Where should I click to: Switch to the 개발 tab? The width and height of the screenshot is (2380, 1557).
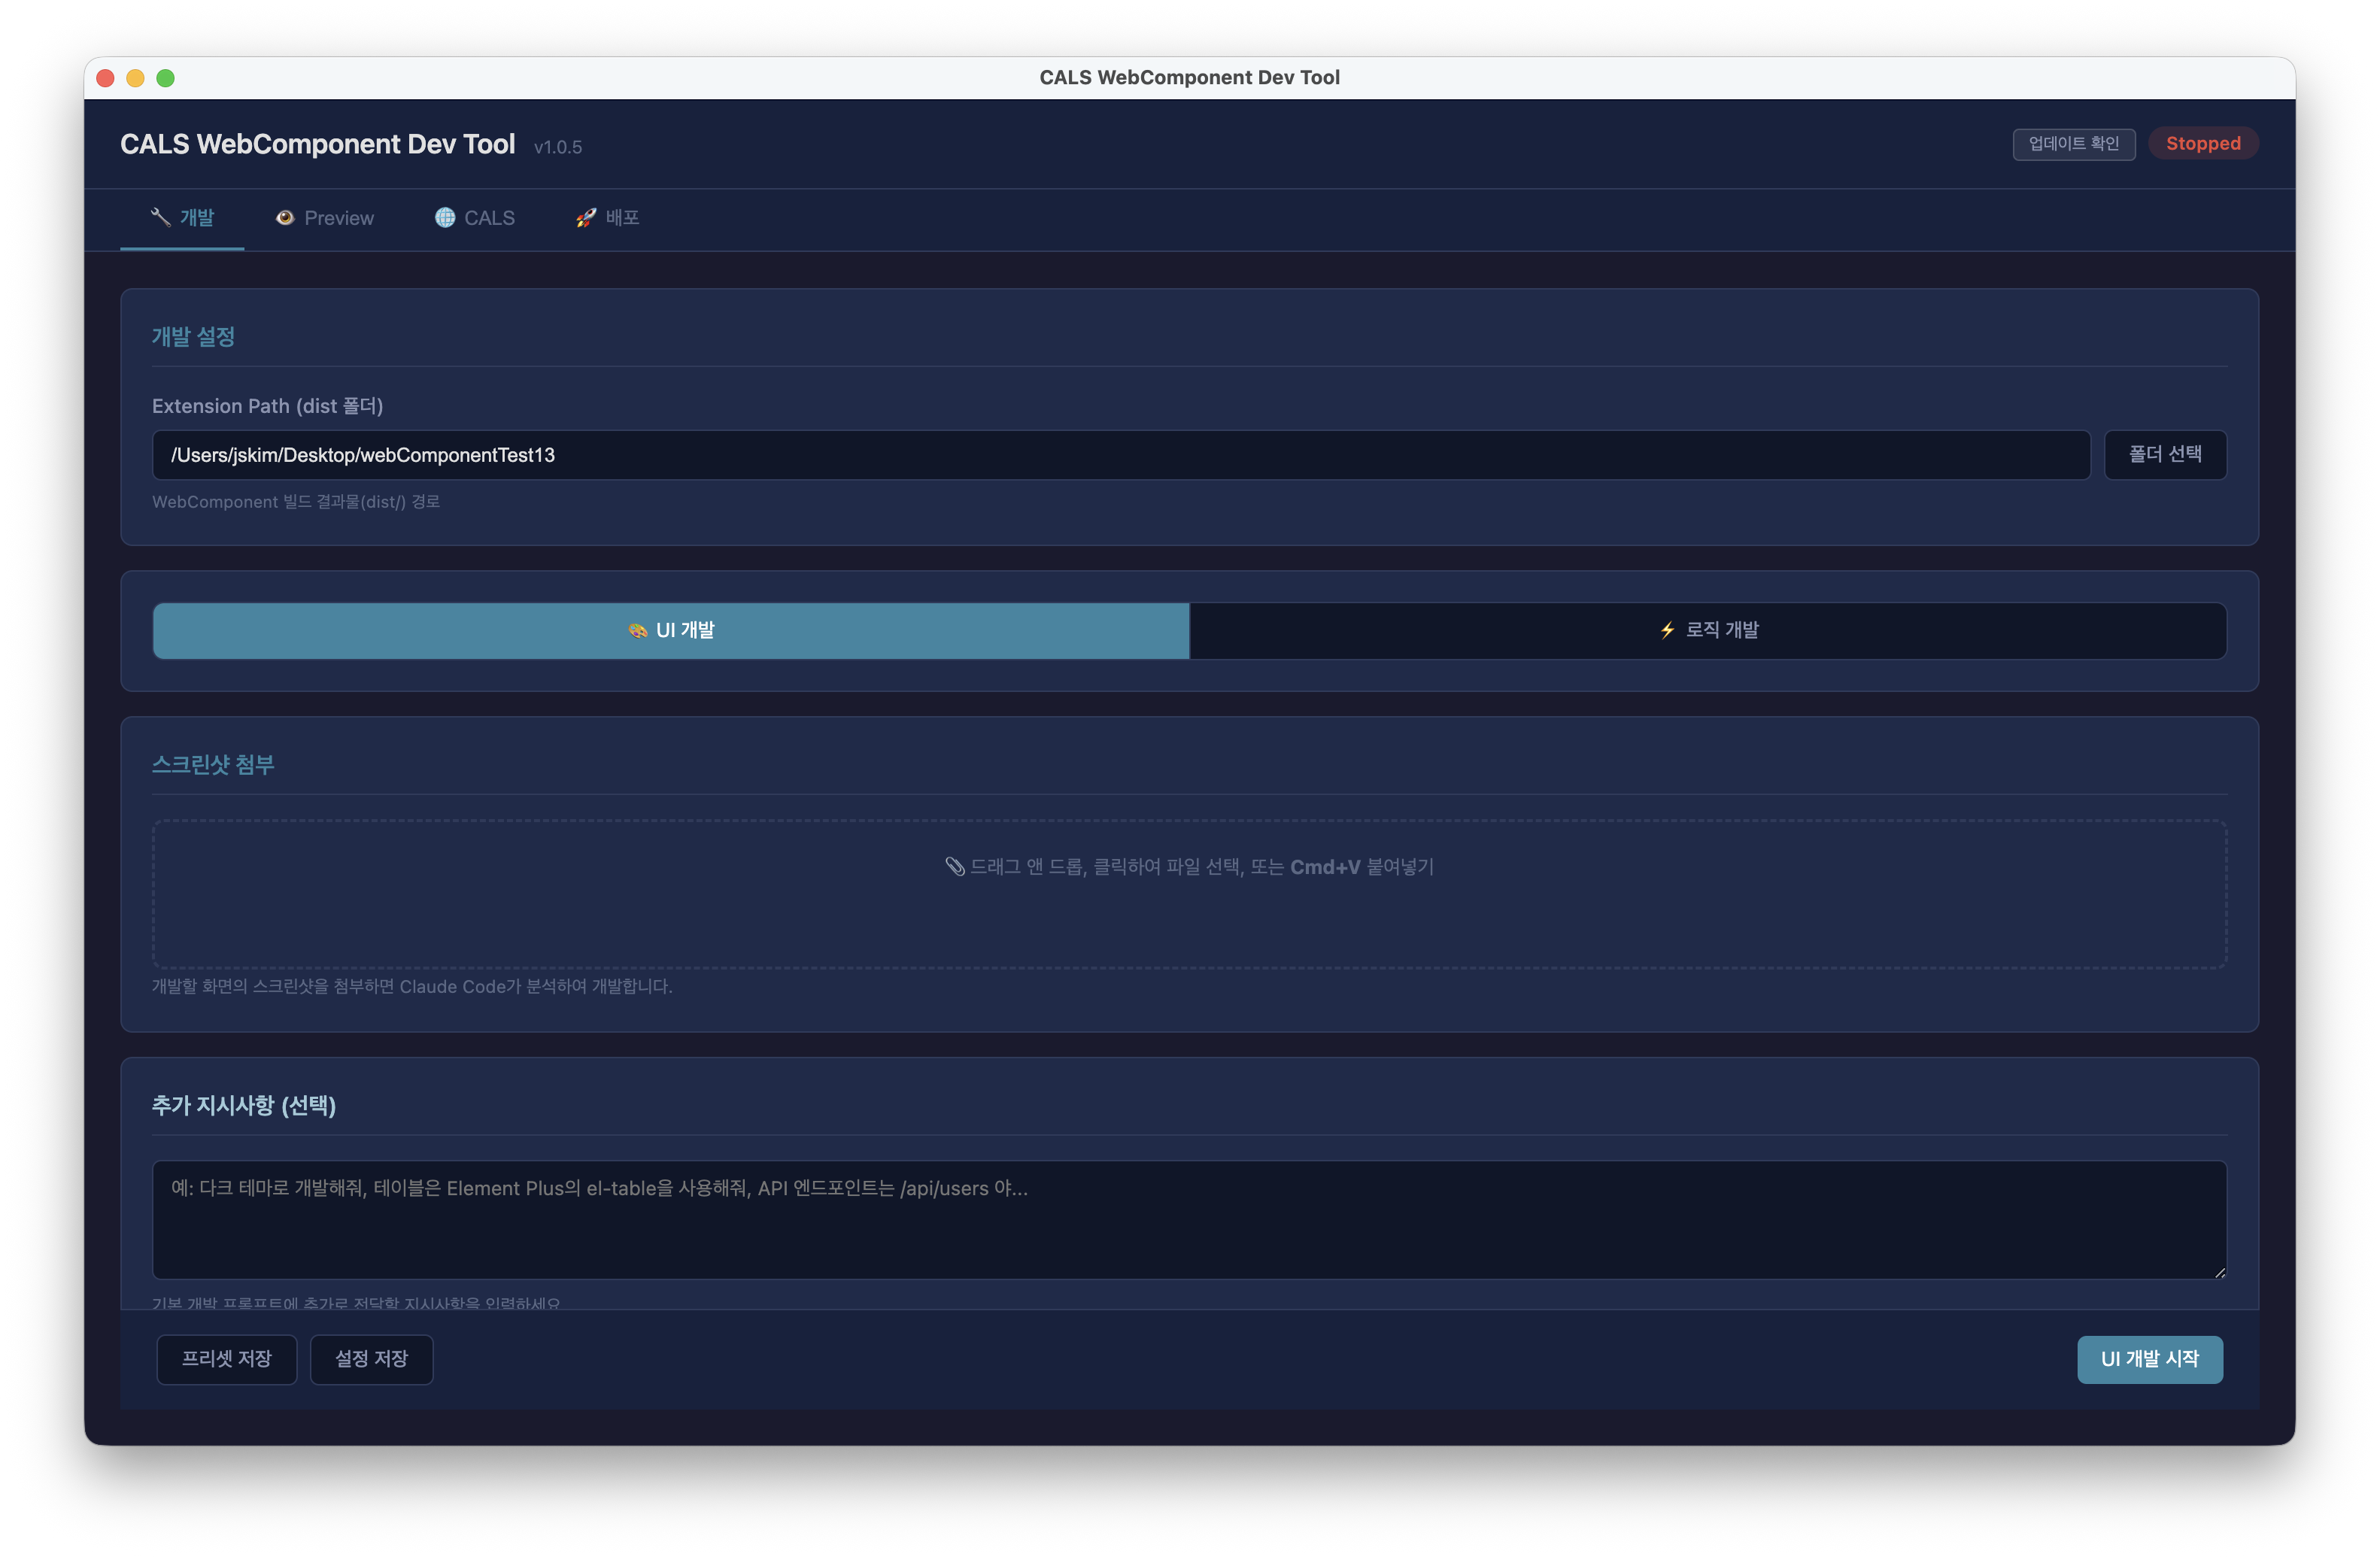tap(182, 218)
